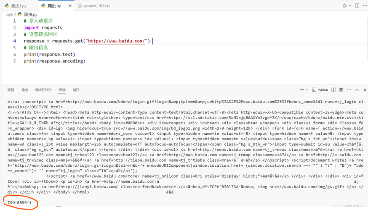This screenshot has width=368, height=210.
Task: Place cursor on 'import requests' line
Action: [43, 28]
